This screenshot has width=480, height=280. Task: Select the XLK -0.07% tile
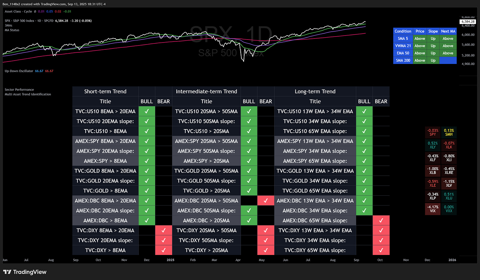(x=449, y=145)
